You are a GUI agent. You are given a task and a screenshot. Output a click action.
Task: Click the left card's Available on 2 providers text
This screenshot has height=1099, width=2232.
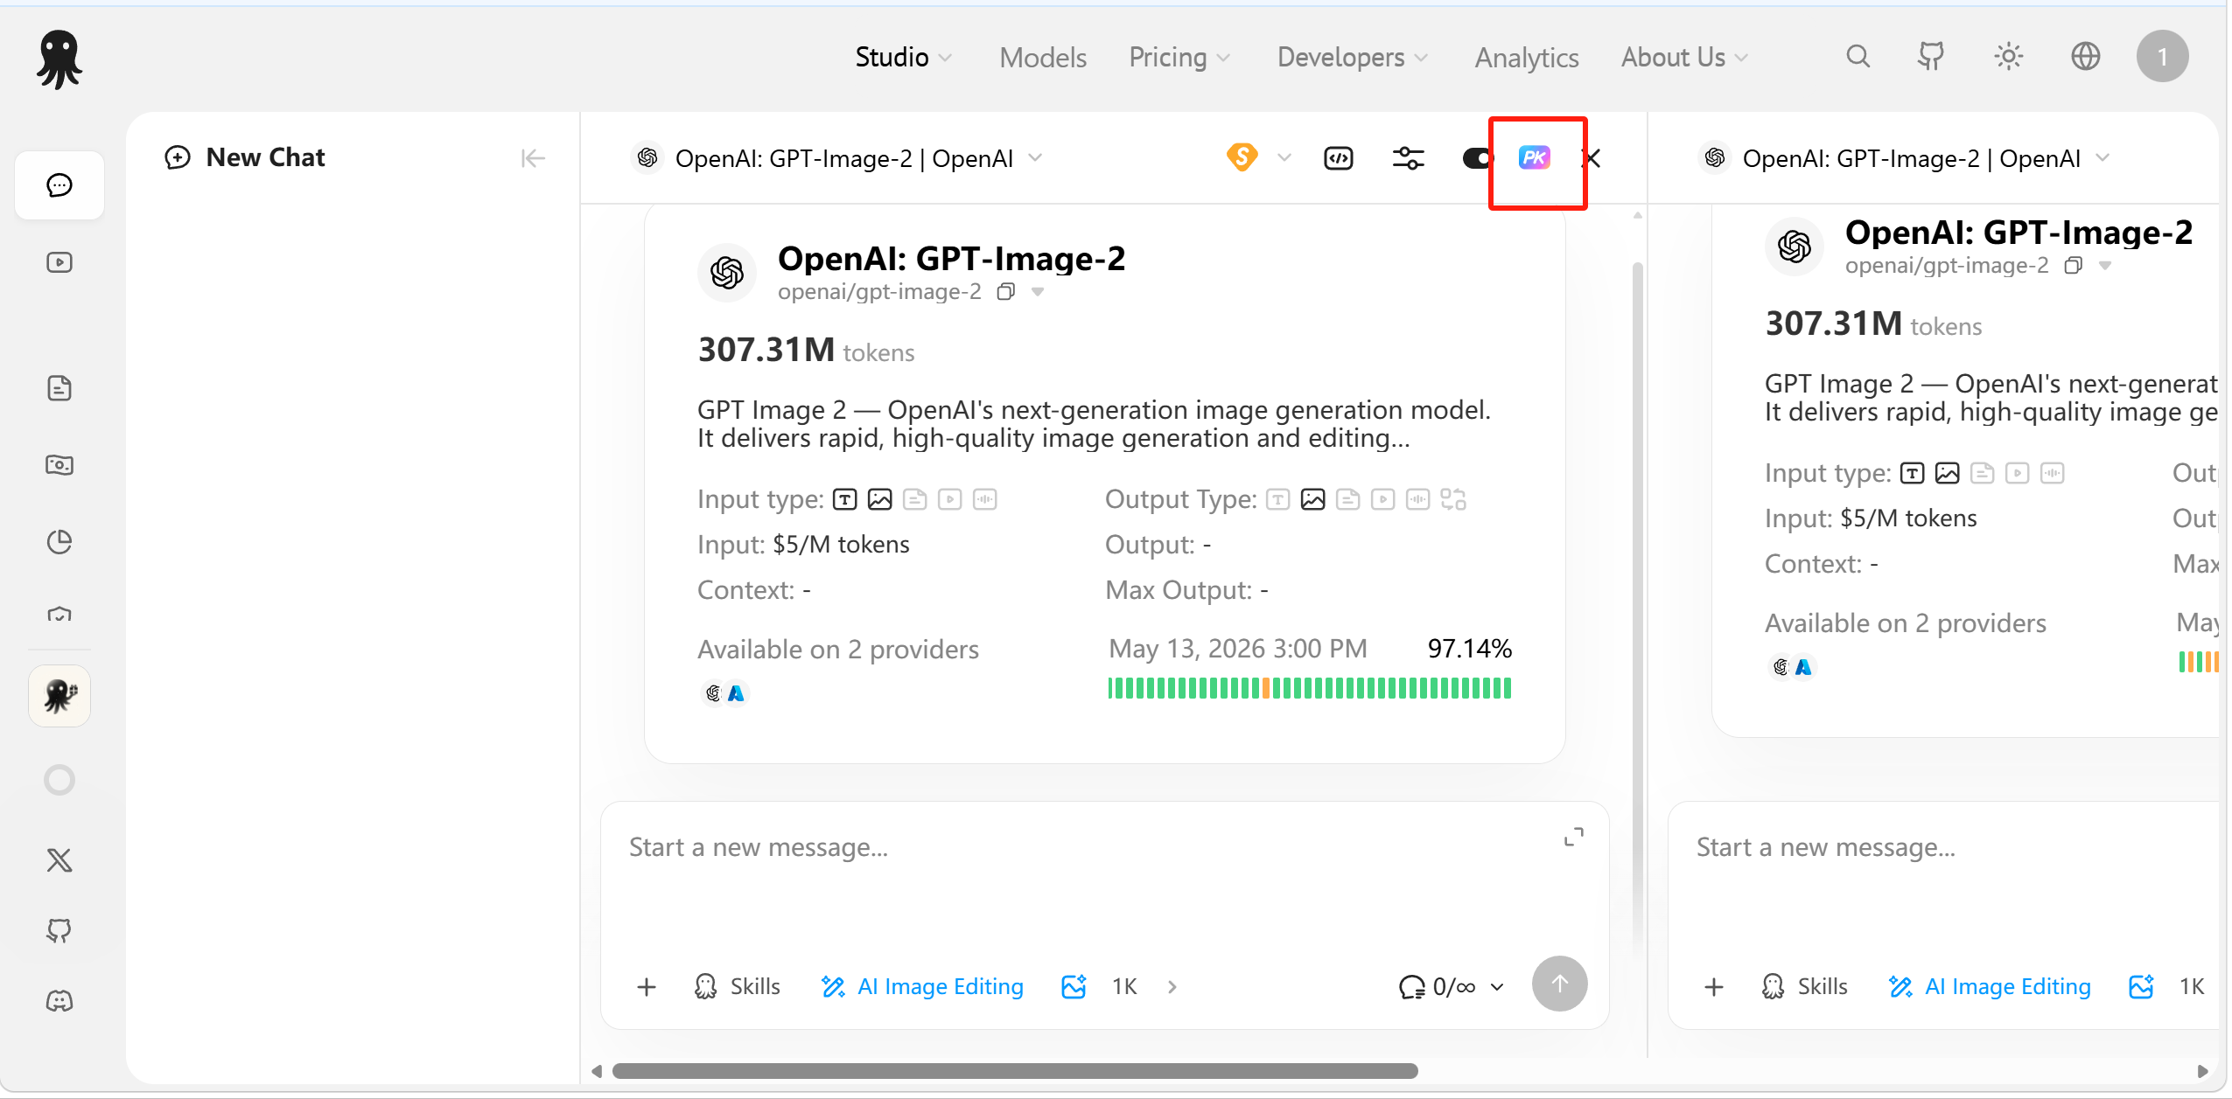[837, 650]
